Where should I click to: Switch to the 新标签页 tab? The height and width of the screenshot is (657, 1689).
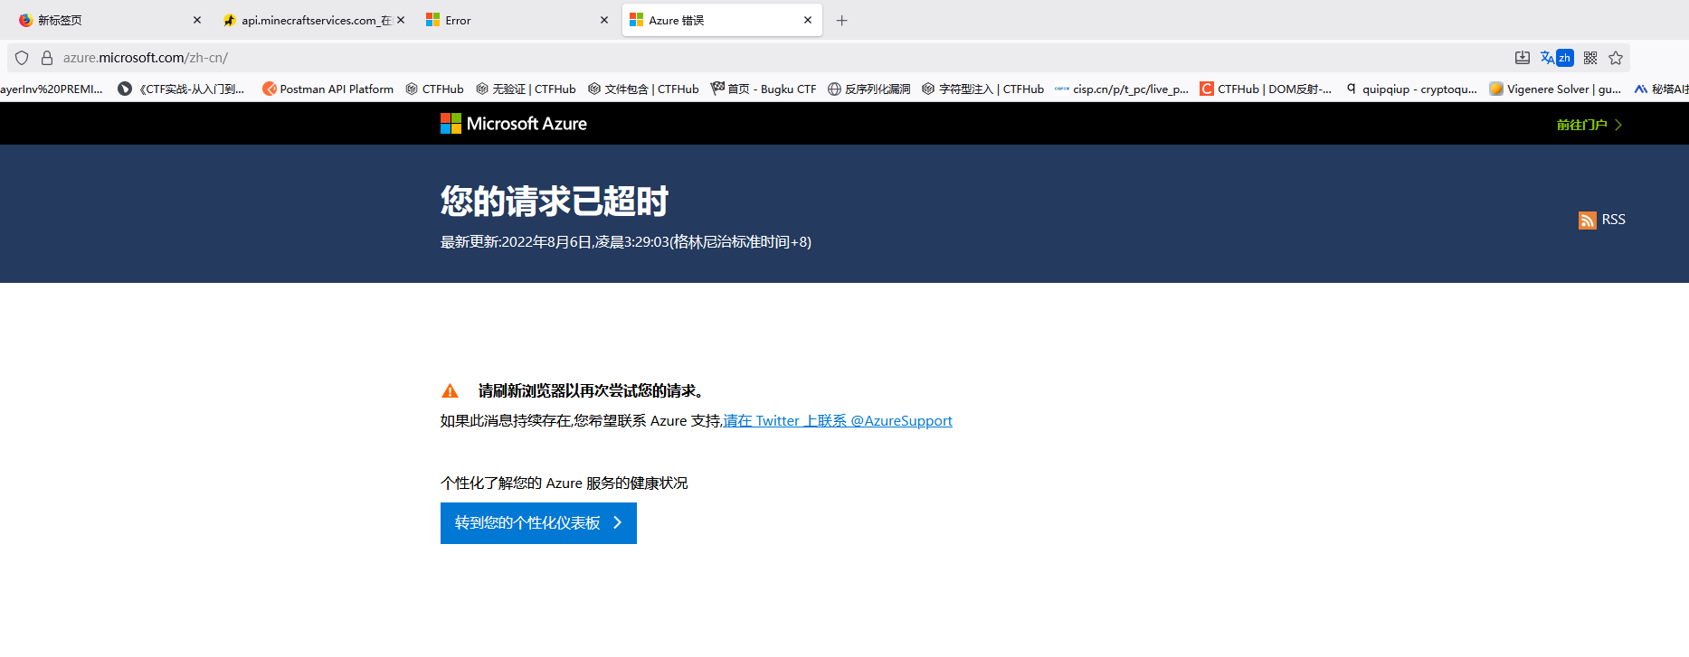[x=100, y=20]
